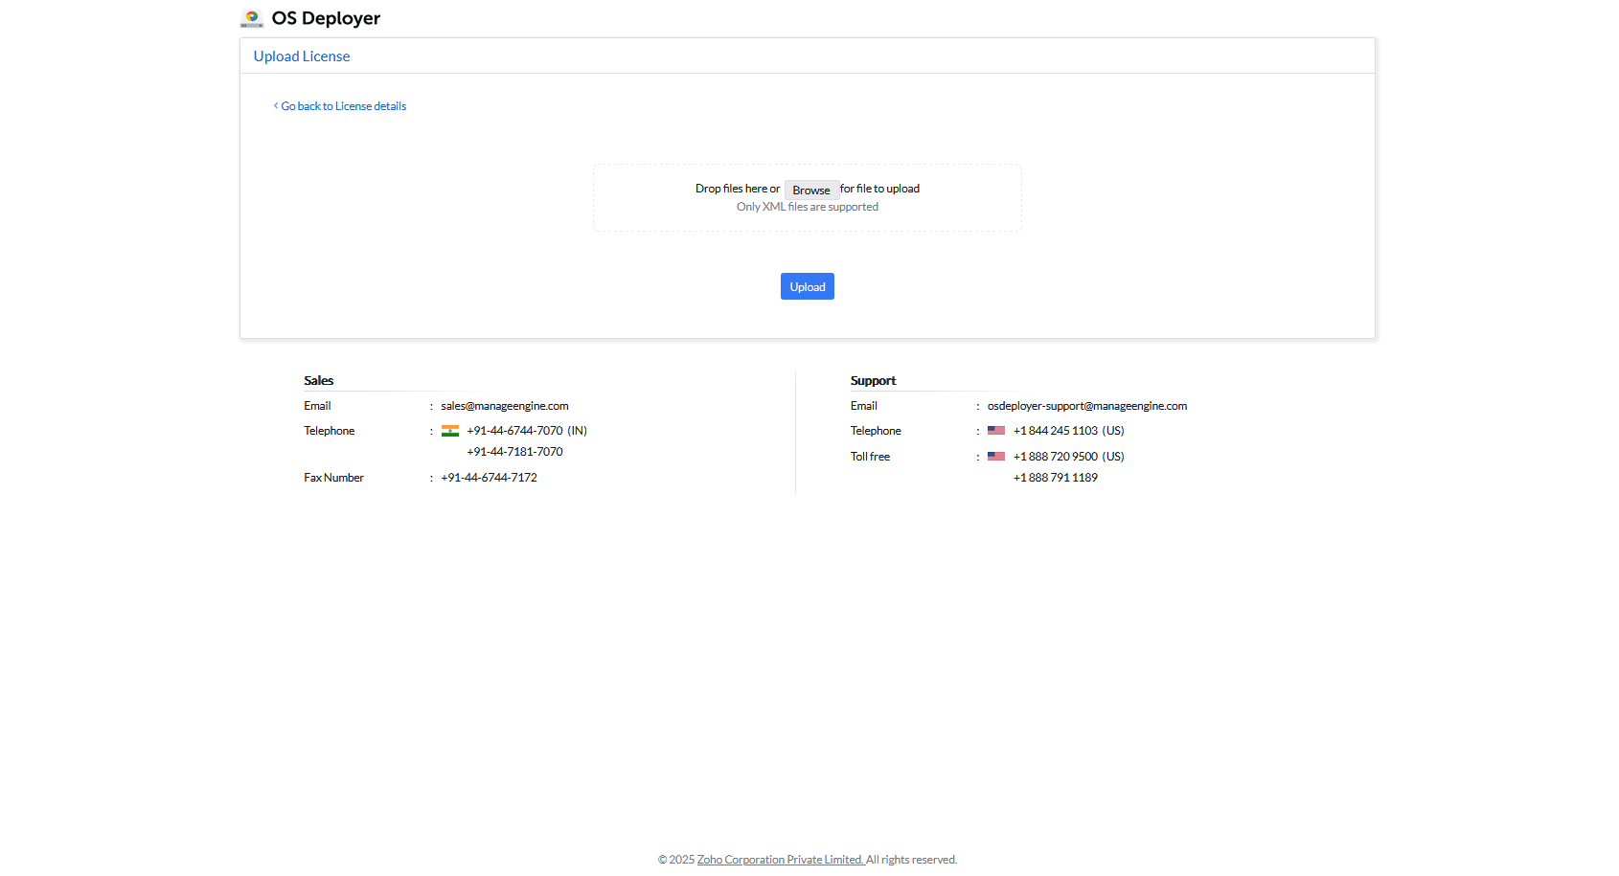
Task: Select the OS Deployer favicon in the header
Action: coord(252,17)
